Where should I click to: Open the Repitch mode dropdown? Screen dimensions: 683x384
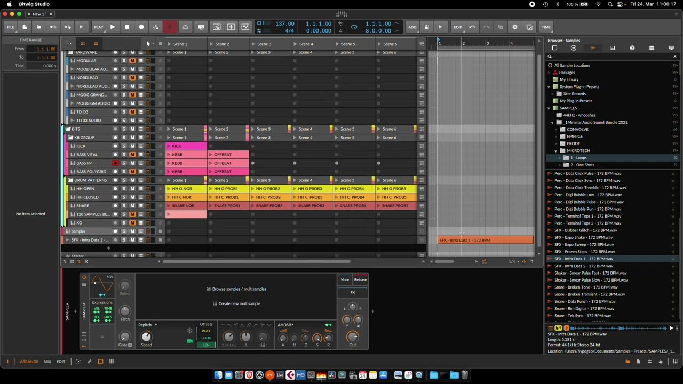tap(148, 325)
